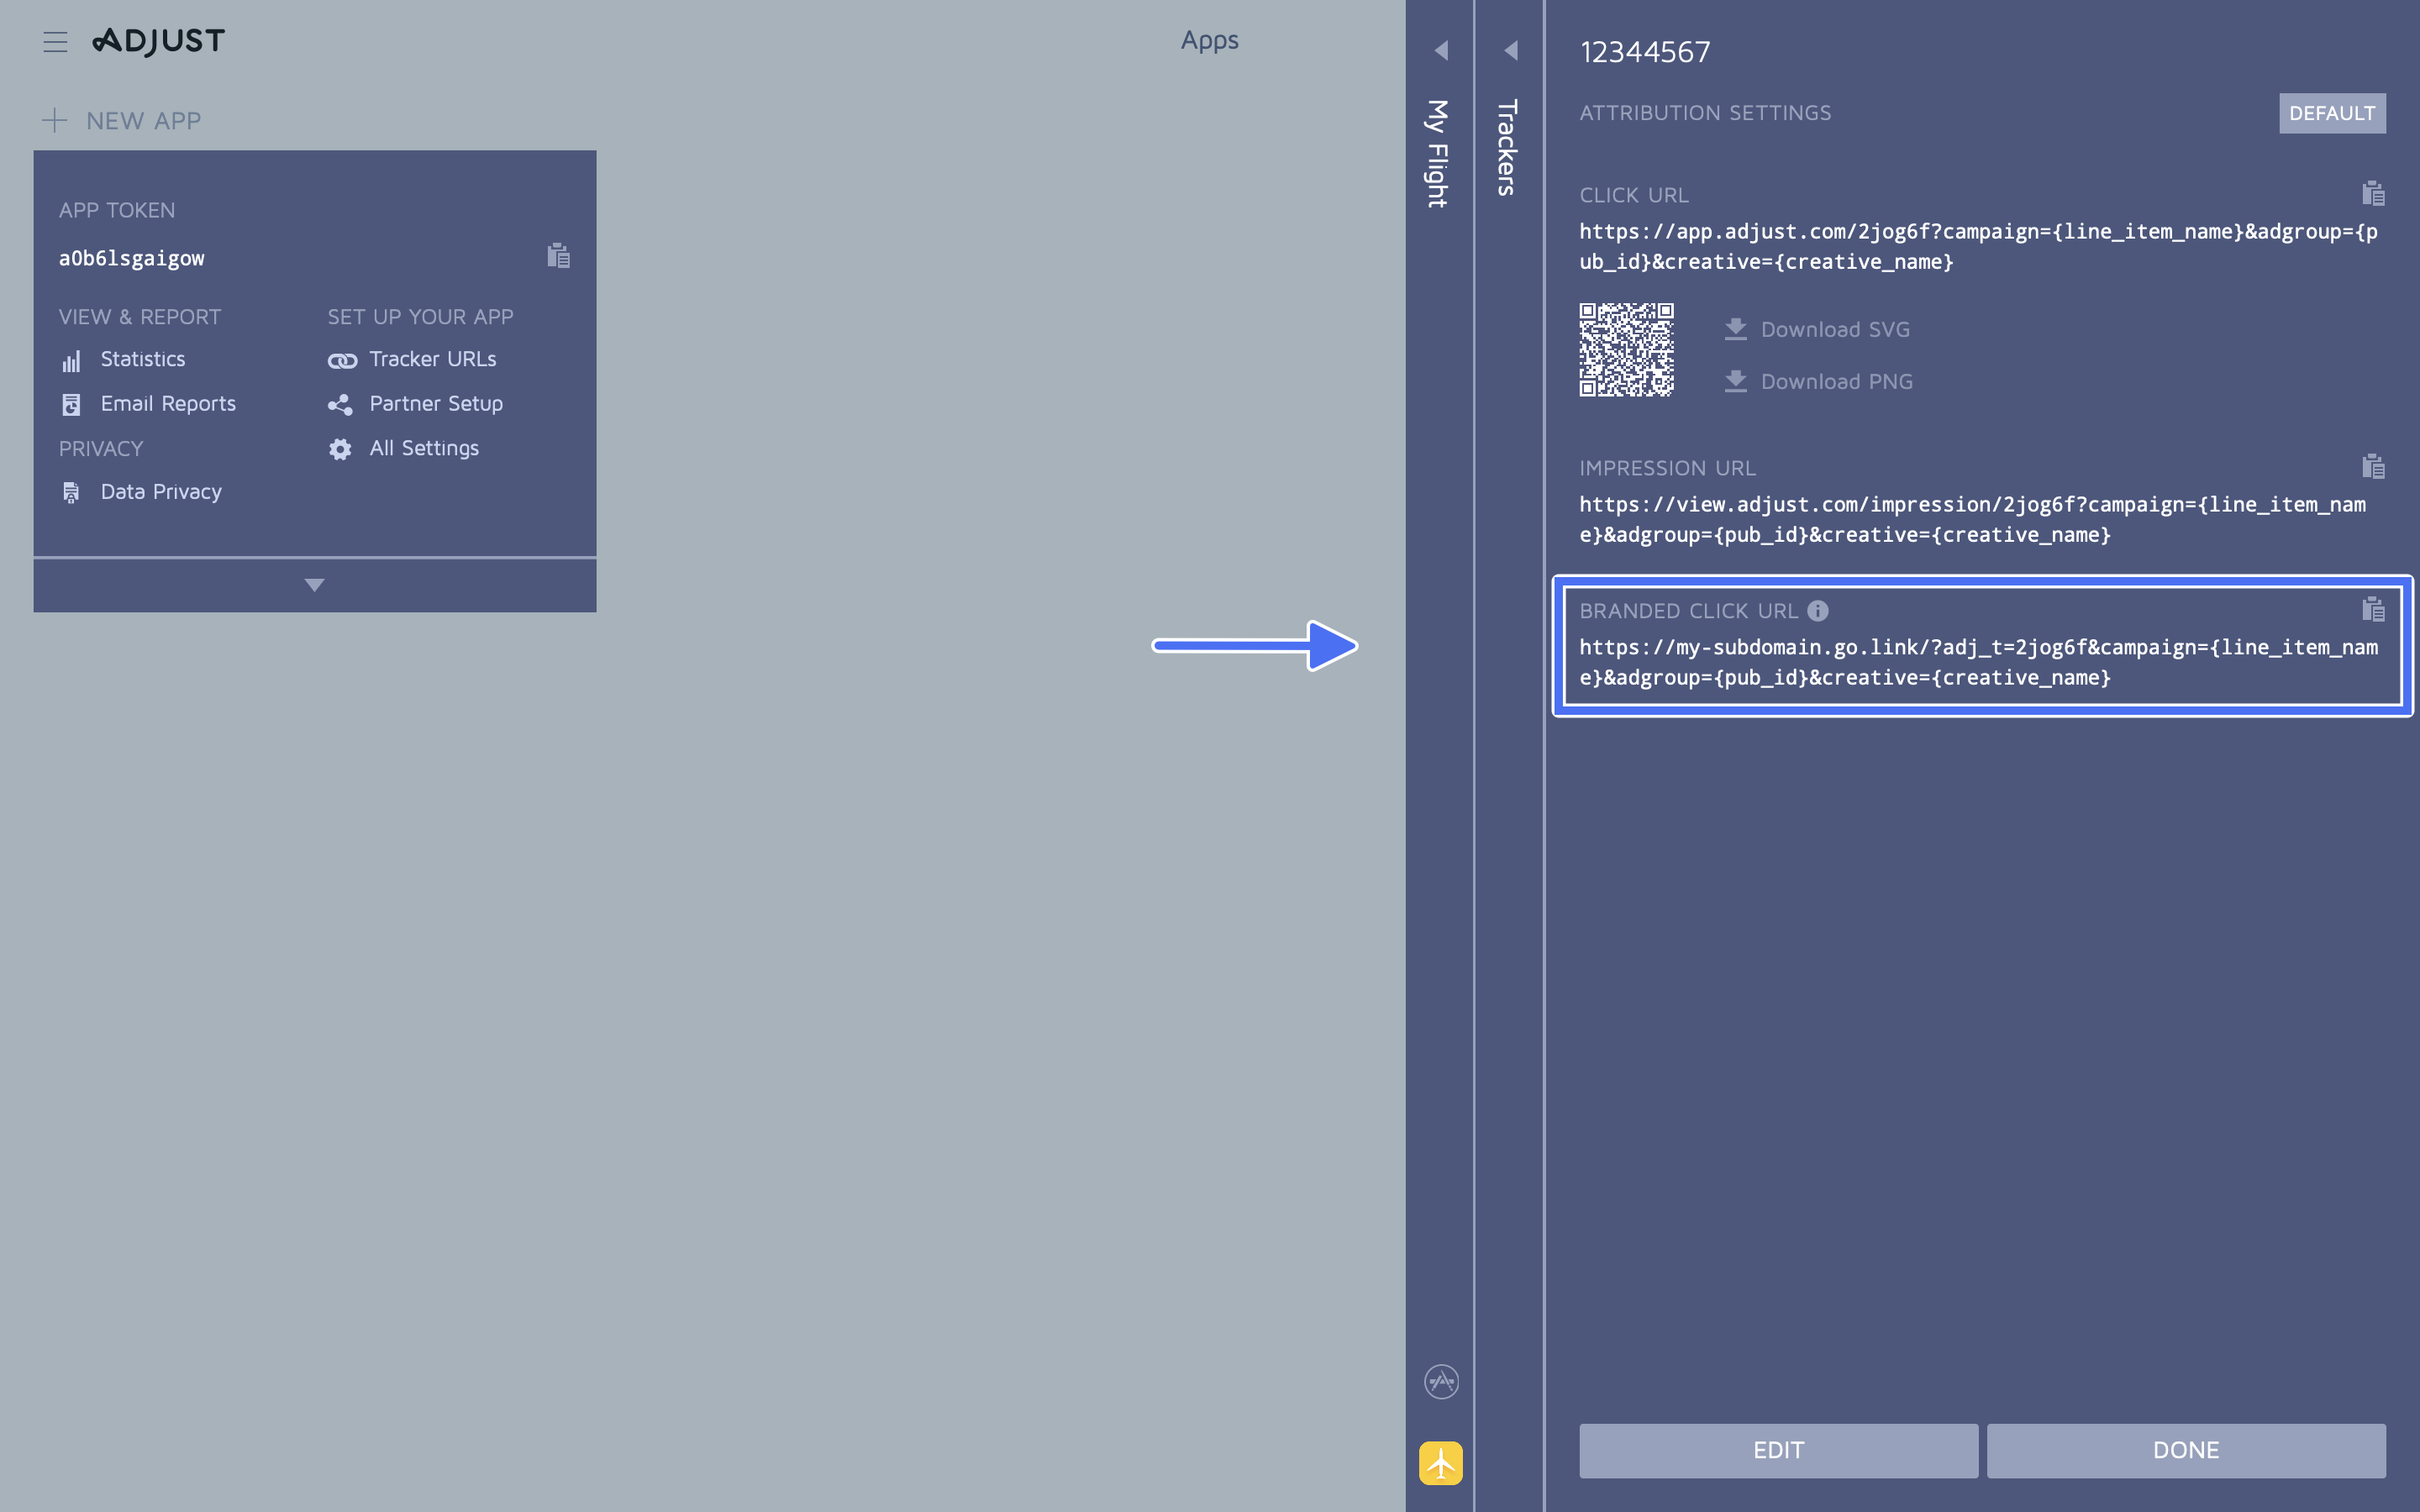The height and width of the screenshot is (1512, 2420).
Task: Select the app token text a0b6lsgaigow
Action: [132, 258]
